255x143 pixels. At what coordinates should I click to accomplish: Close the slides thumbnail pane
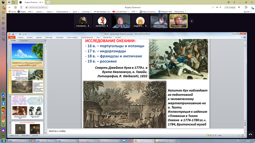pos(45,41)
